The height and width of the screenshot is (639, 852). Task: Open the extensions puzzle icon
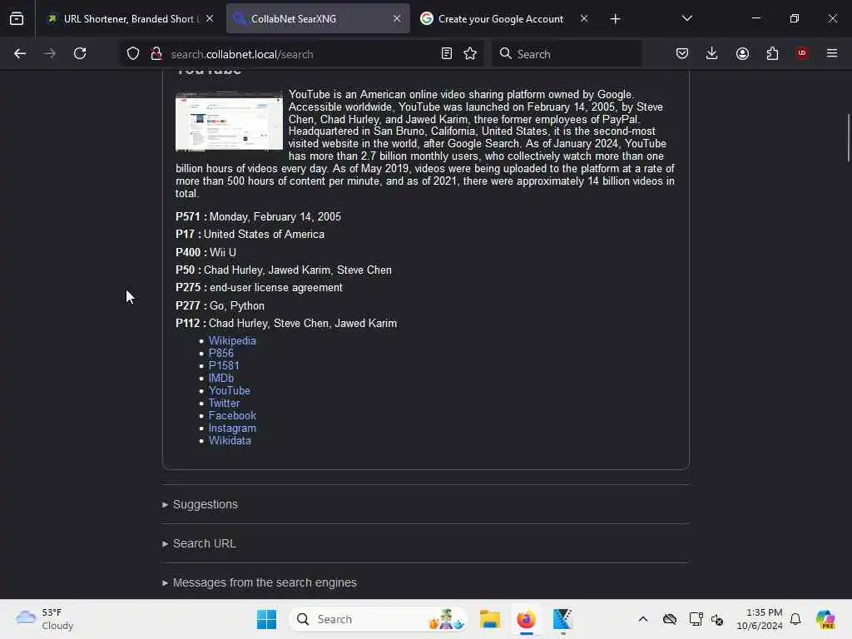click(772, 53)
